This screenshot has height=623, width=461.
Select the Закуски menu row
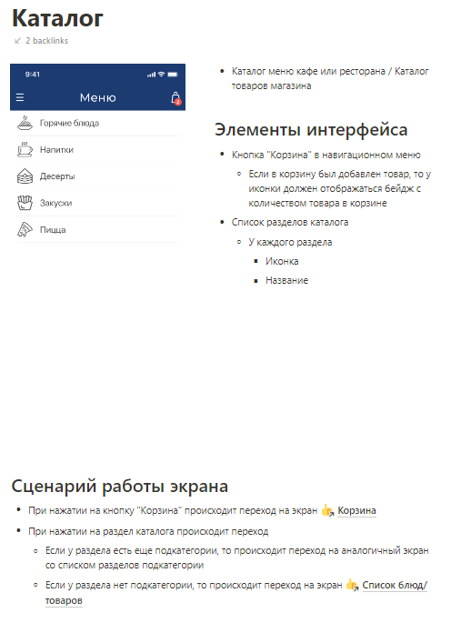click(x=97, y=203)
